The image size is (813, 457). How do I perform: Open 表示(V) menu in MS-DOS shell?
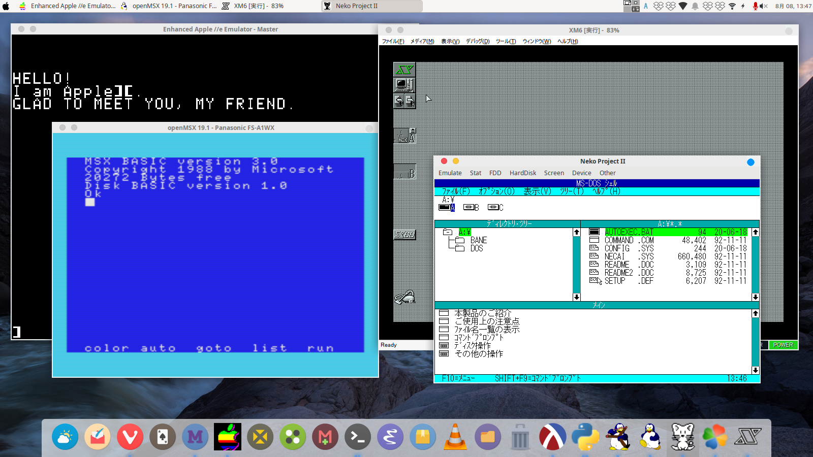(x=538, y=191)
